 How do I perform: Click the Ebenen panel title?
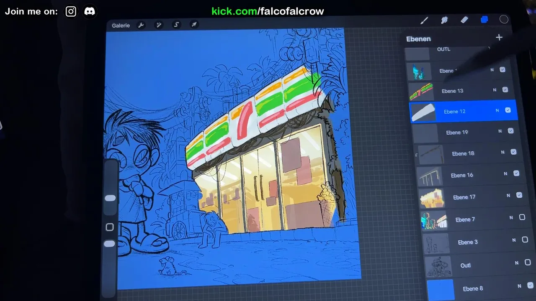(418, 39)
